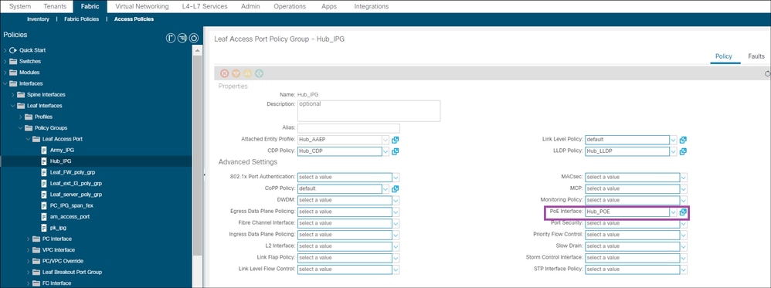Click the major faults orange icon
This screenshot has width=771, height=288.
pos(236,73)
